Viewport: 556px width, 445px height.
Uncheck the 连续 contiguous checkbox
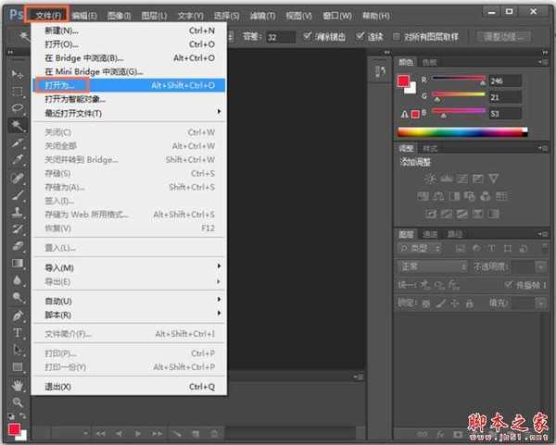(364, 37)
